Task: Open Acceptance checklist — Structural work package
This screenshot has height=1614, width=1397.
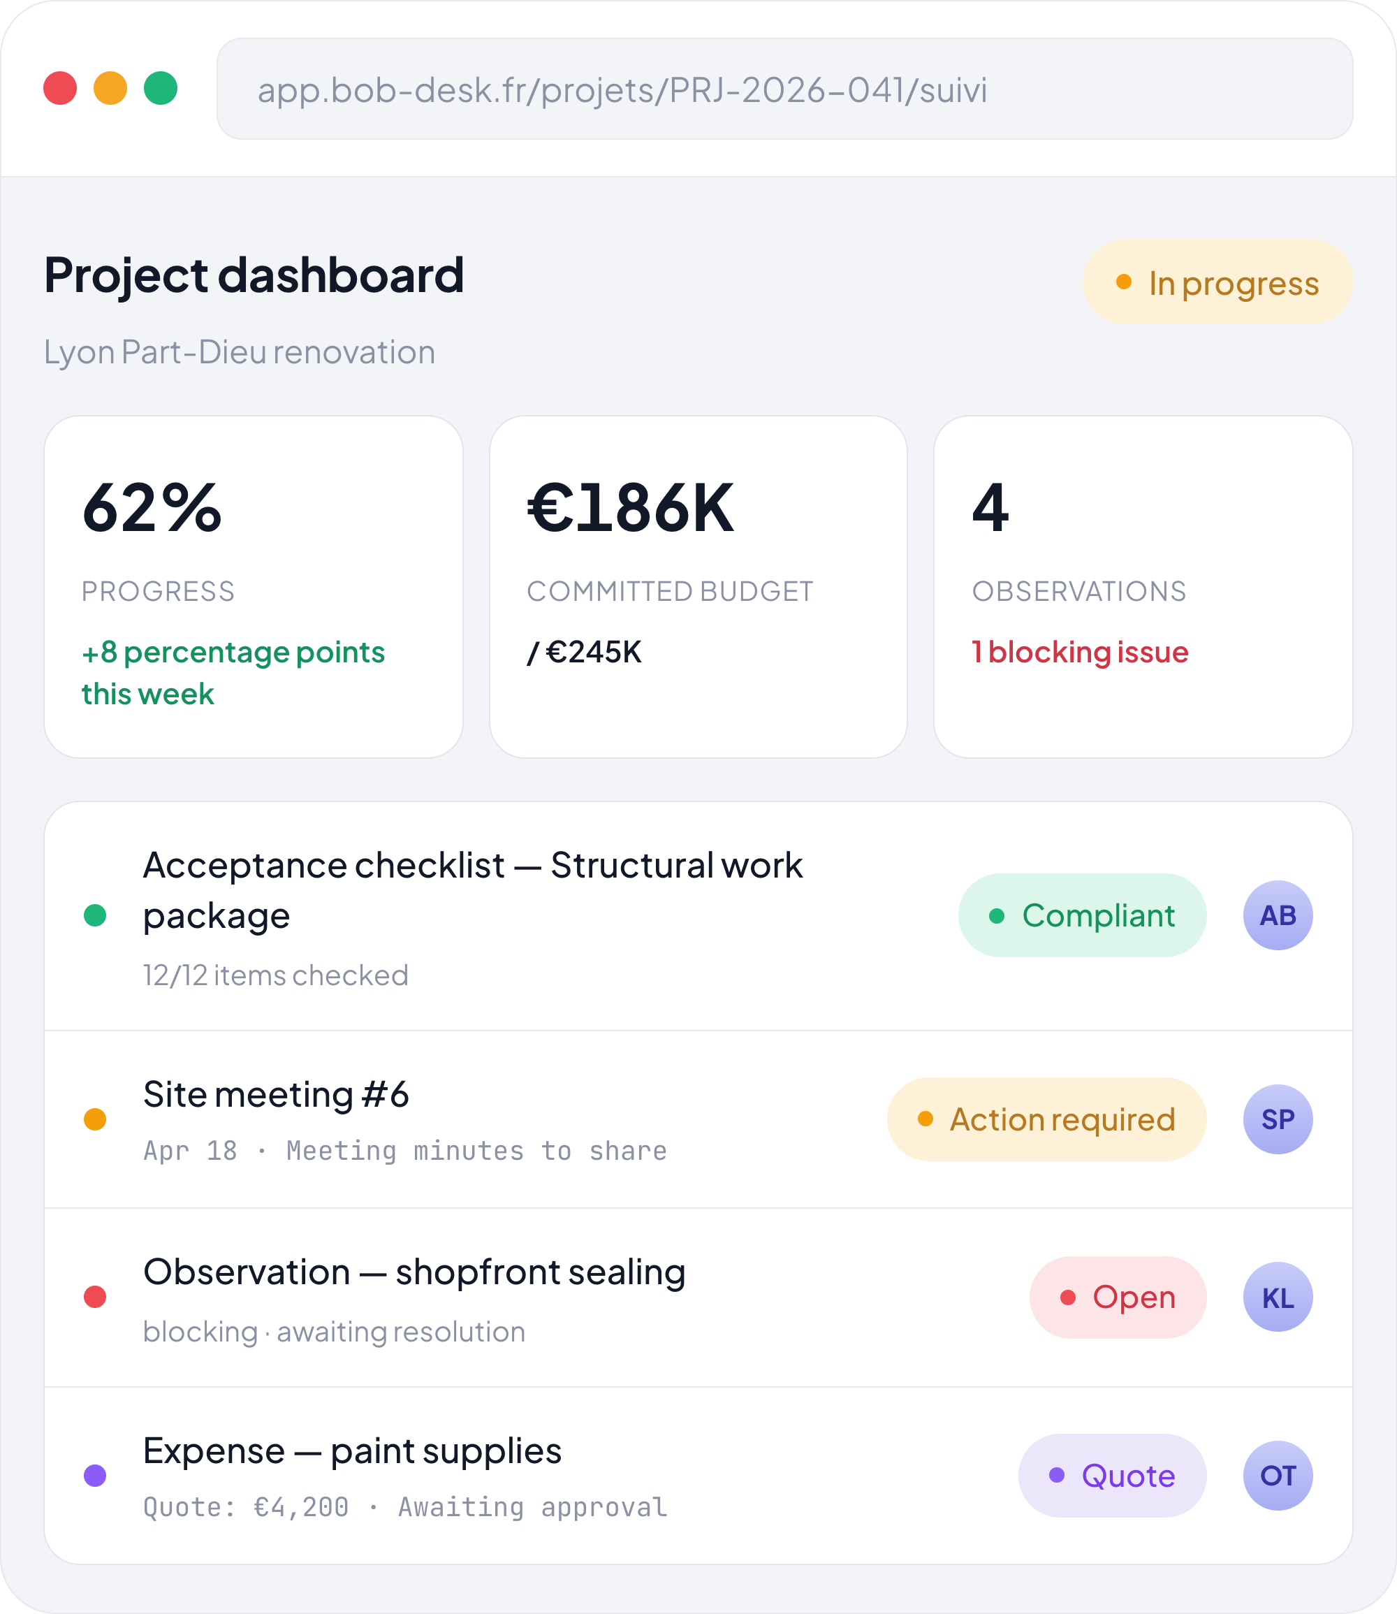Action: (698, 916)
